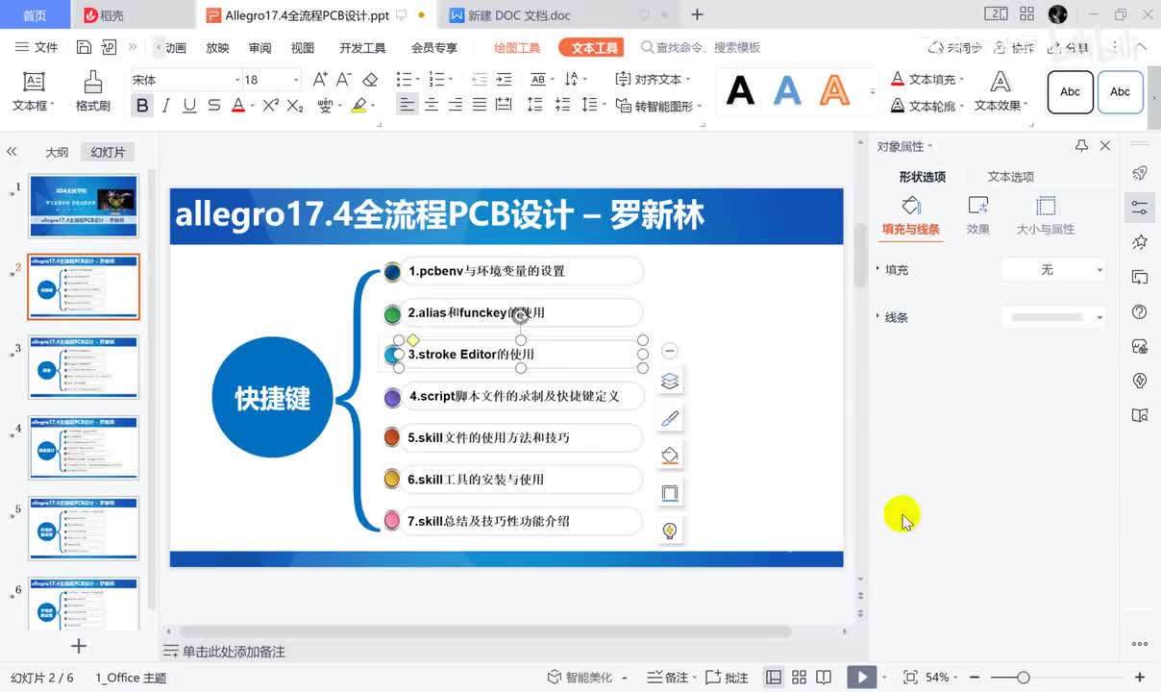
Task: Expand the 线条 section arrow
Action: [x=878, y=317]
